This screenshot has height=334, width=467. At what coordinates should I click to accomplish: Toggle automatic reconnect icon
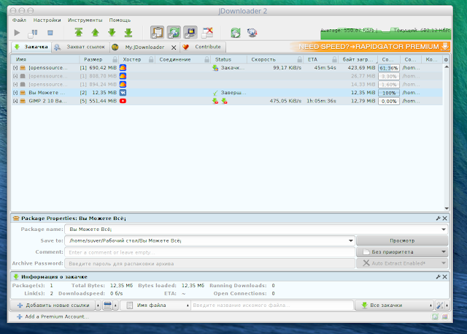[x=174, y=32]
